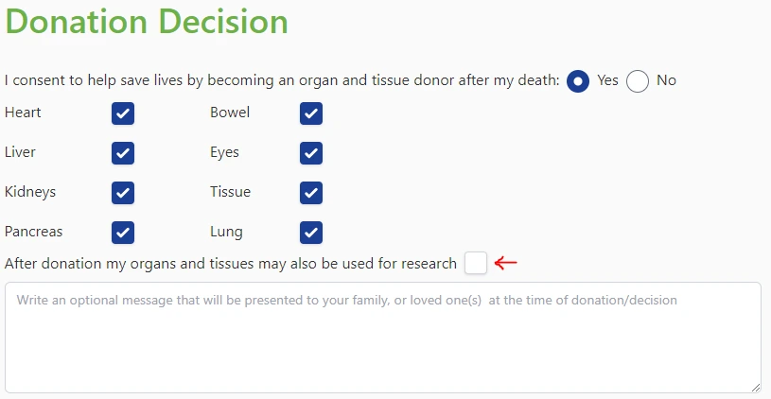This screenshot has width=771, height=399.
Task: Untick the Tissue checkbox
Action: click(311, 193)
